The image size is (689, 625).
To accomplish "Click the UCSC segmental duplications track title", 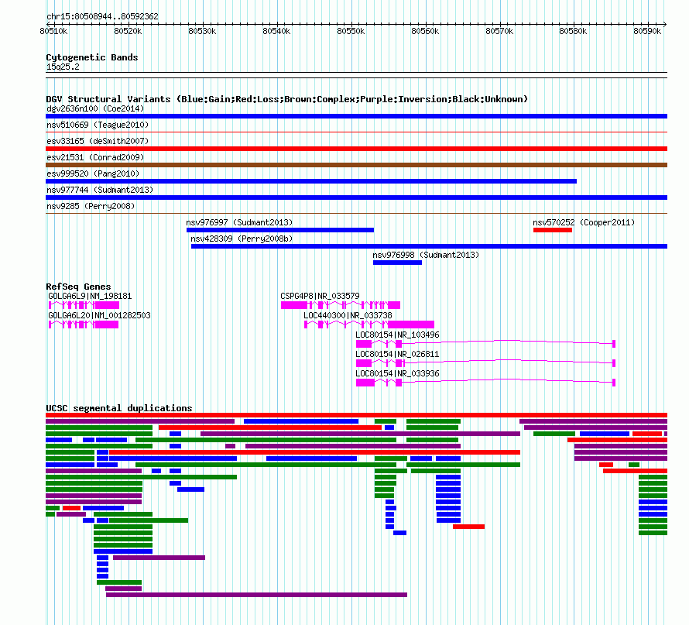I will pyautogui.click(x=119, y=408).
